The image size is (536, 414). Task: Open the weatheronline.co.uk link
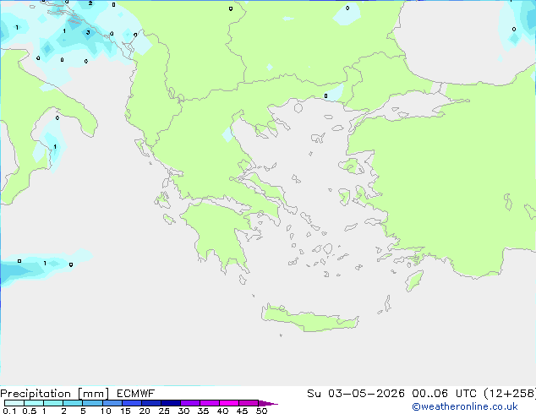pyautogui.click(x=465, y=406)
